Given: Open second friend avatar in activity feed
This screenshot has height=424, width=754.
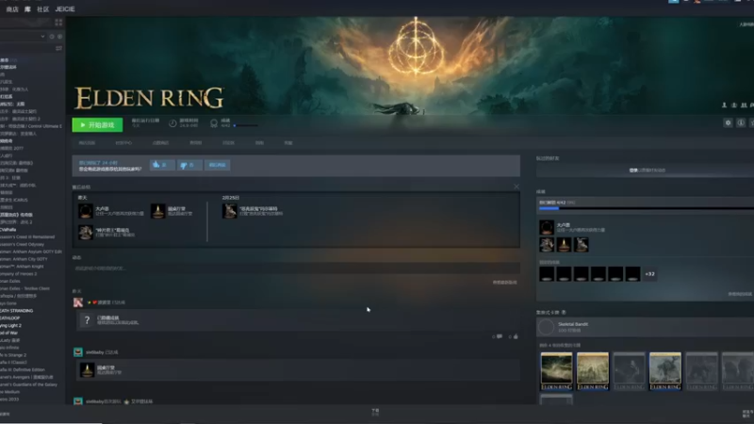Looking at the screenshot, I should [x=78, y=352].
